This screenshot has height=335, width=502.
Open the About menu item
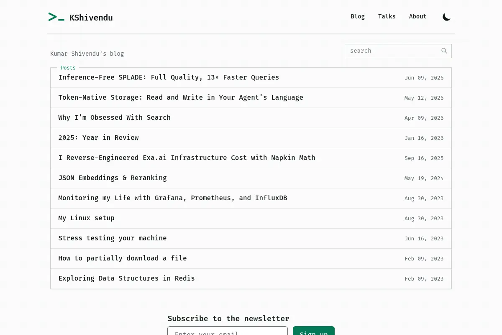point(418,16)
